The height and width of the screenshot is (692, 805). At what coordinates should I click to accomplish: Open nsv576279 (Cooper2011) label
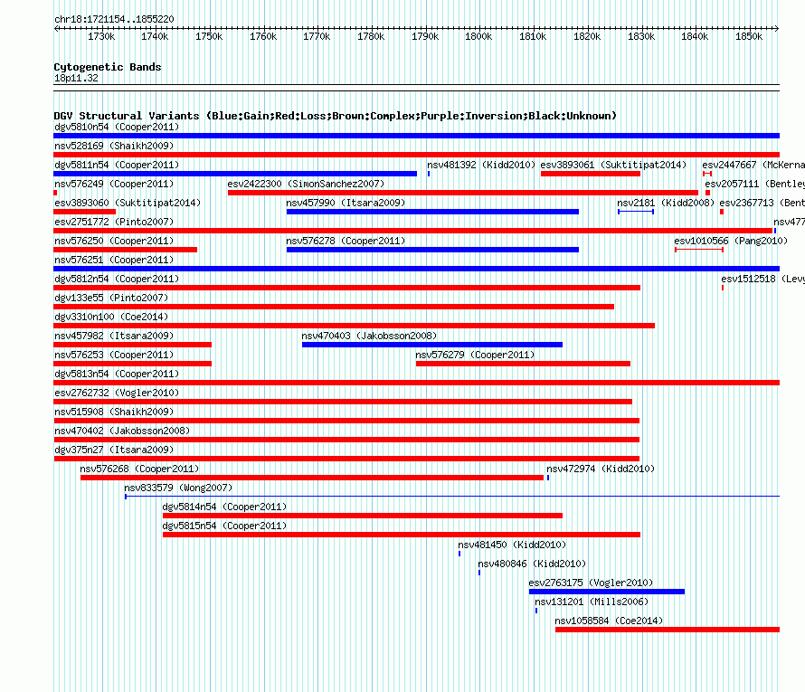coord(475,355)
